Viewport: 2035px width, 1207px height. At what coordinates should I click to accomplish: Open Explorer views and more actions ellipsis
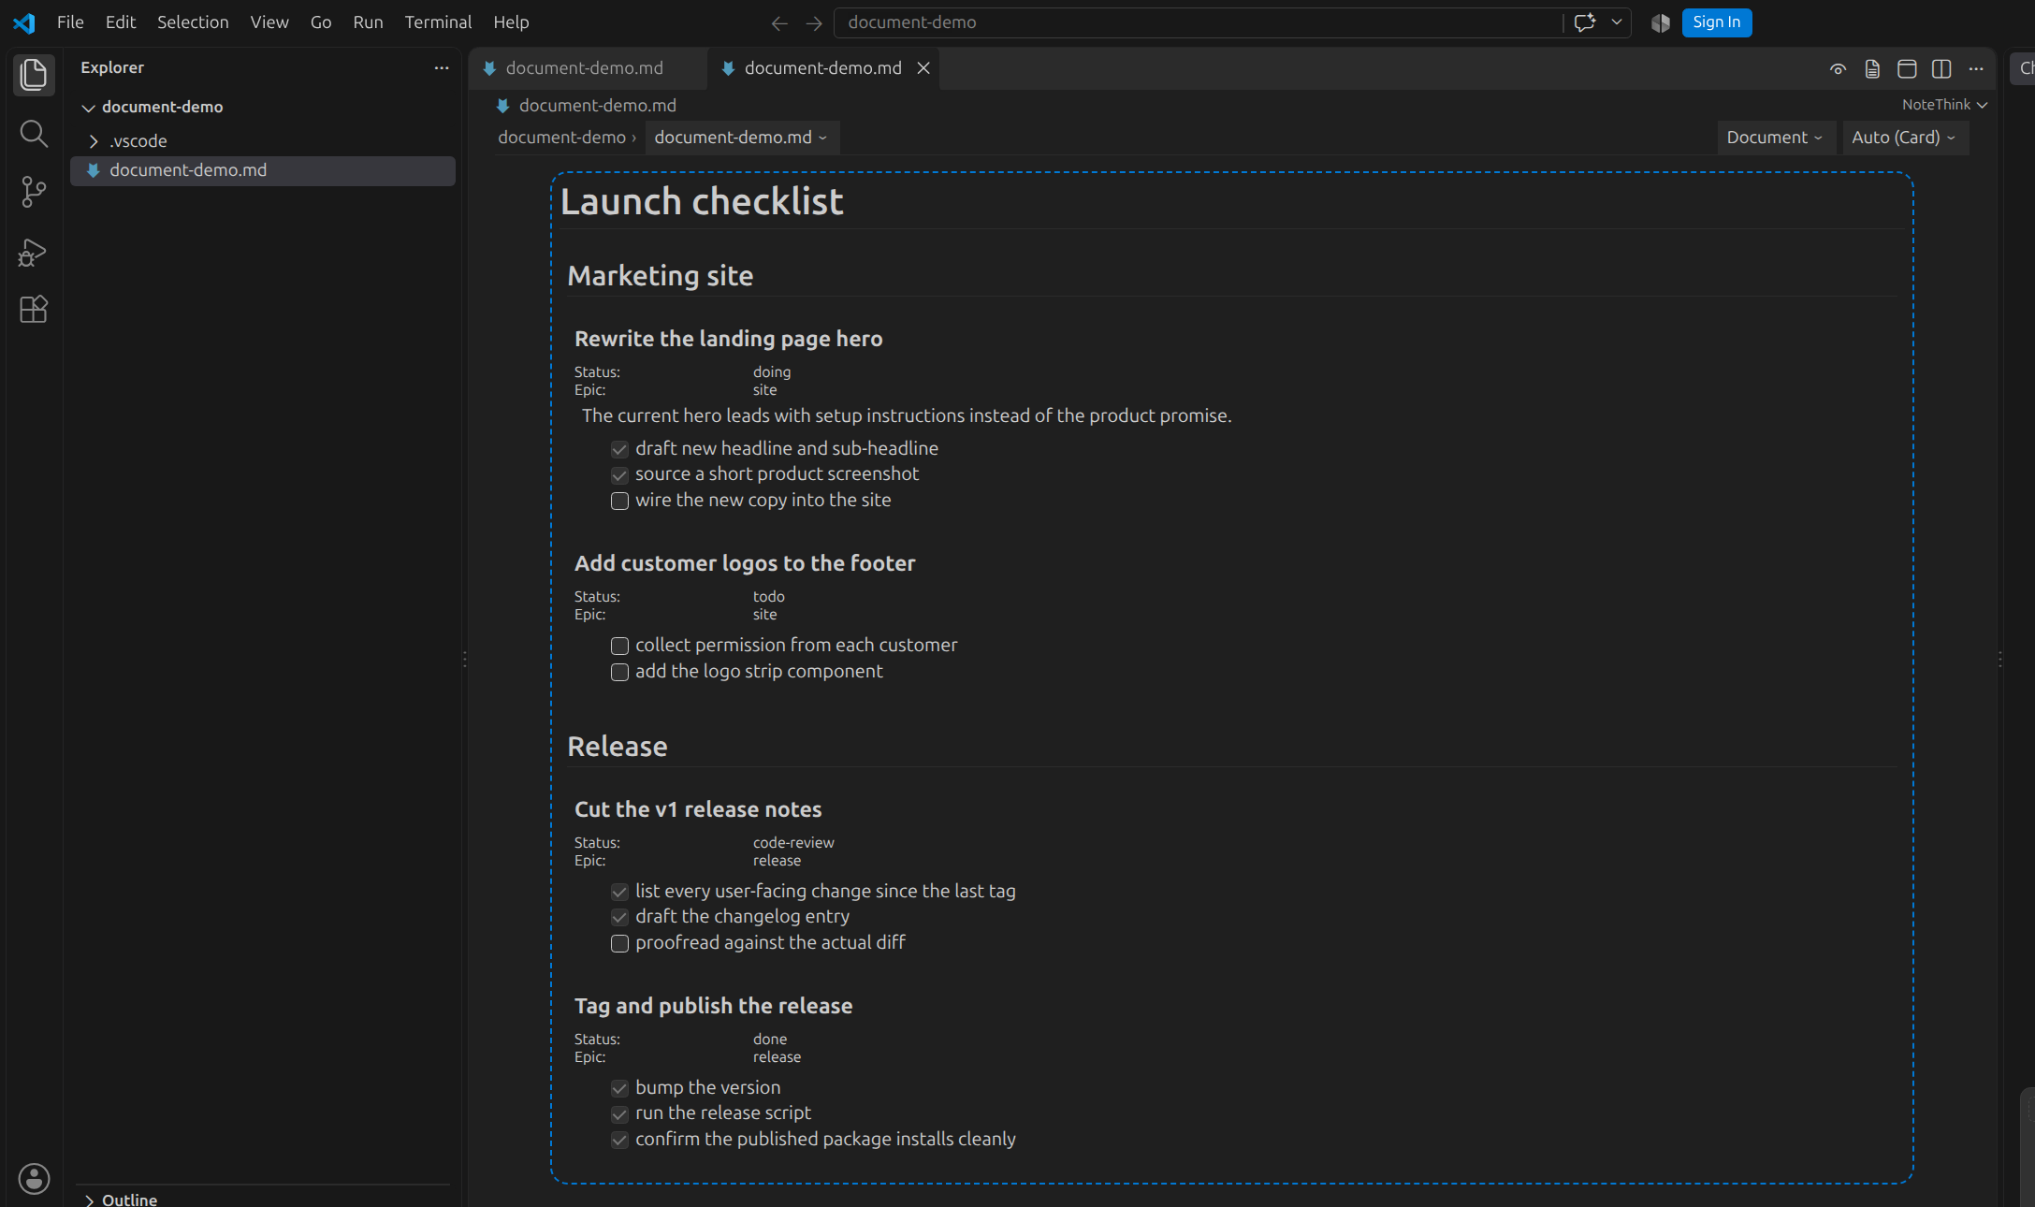click(x=442, y=67)
